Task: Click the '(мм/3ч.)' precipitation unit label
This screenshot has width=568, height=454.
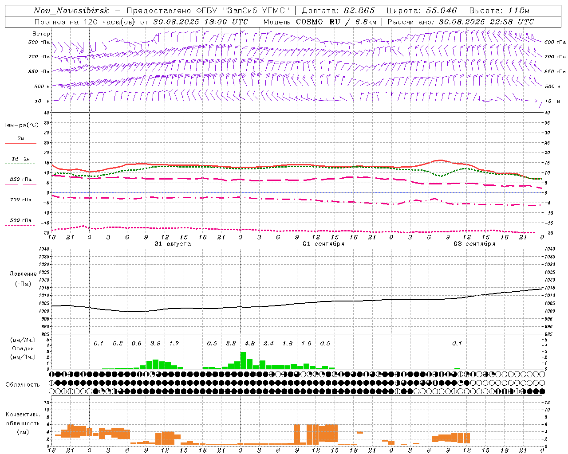Action: [23, 340]
